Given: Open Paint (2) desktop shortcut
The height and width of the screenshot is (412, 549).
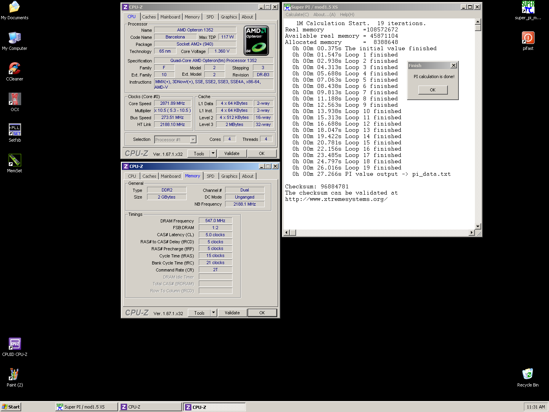Looking at the screenshot, I should point(15,378).
